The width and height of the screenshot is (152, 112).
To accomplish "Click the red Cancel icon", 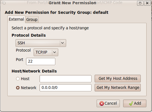I will [x=102, y=104].
